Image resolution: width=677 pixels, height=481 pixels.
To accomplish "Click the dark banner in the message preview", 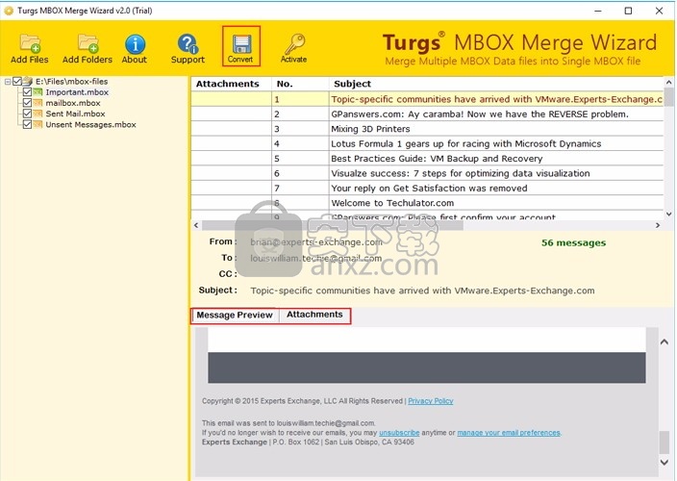I will [427, 367].
